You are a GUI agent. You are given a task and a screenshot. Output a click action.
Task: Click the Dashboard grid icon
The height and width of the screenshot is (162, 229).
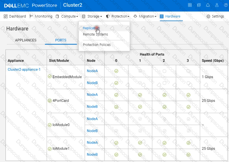5,16
